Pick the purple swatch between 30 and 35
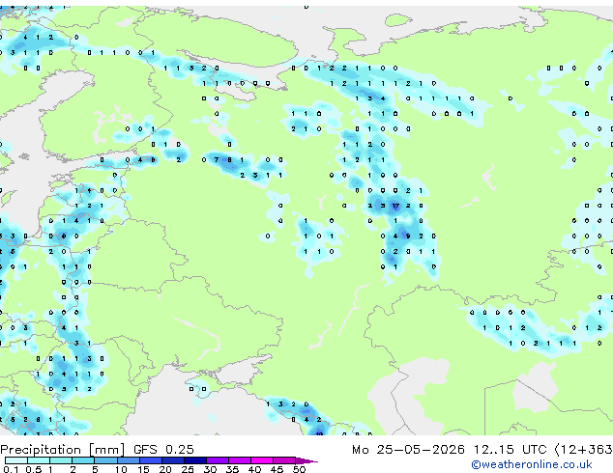The image size is (613, 473). [217, 460]
